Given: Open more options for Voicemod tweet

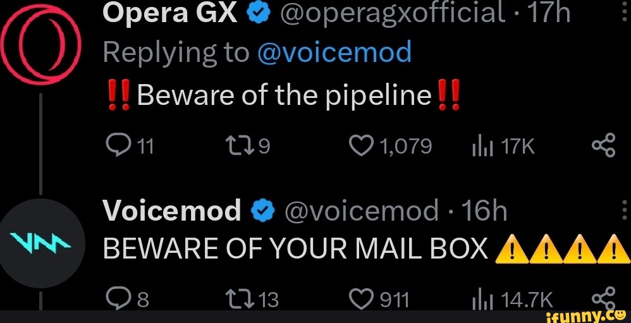Looking at the screenshot, I should [623, 211].
